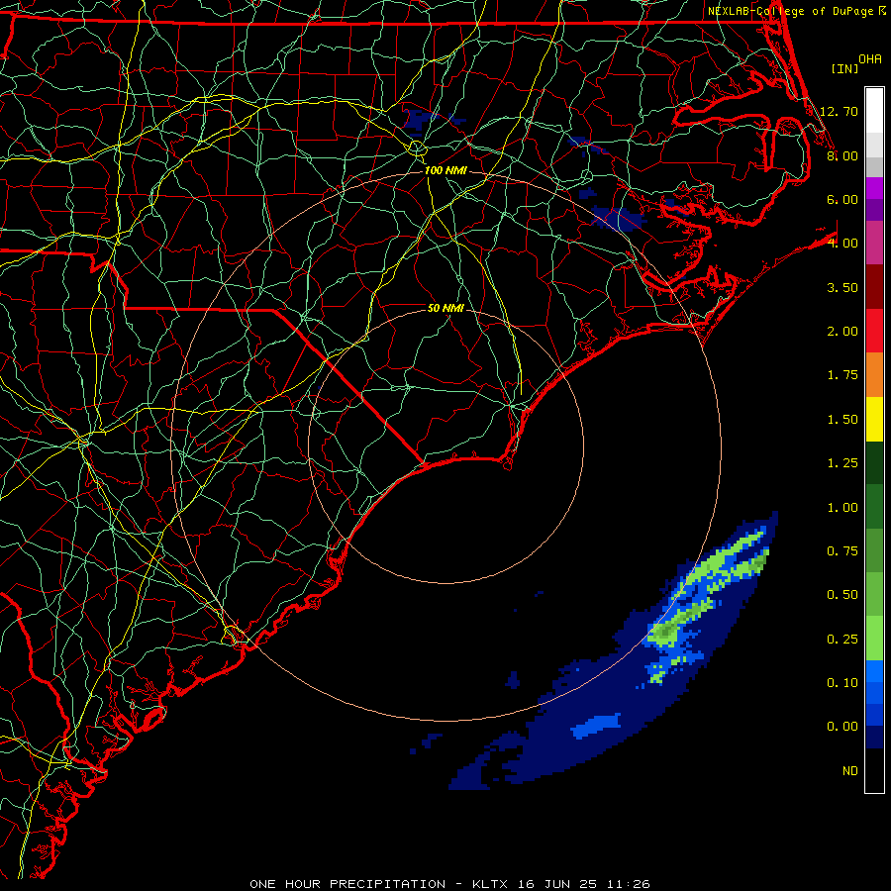Click the 0.25 legend value
The image size is (891, 891).
tap(842, 640)
